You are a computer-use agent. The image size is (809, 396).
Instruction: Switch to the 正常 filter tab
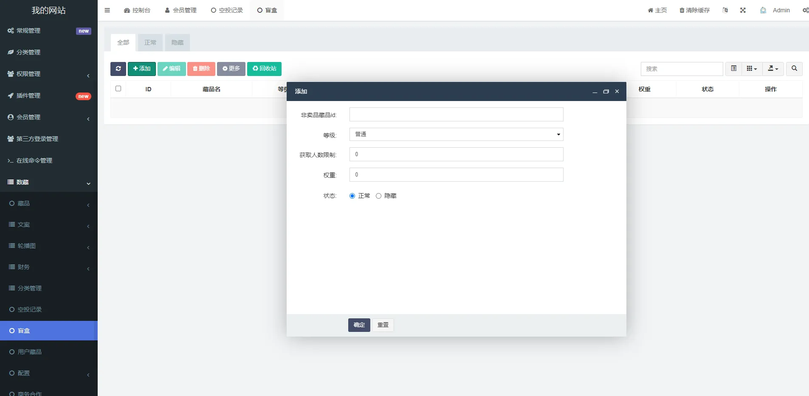point(150,43)
